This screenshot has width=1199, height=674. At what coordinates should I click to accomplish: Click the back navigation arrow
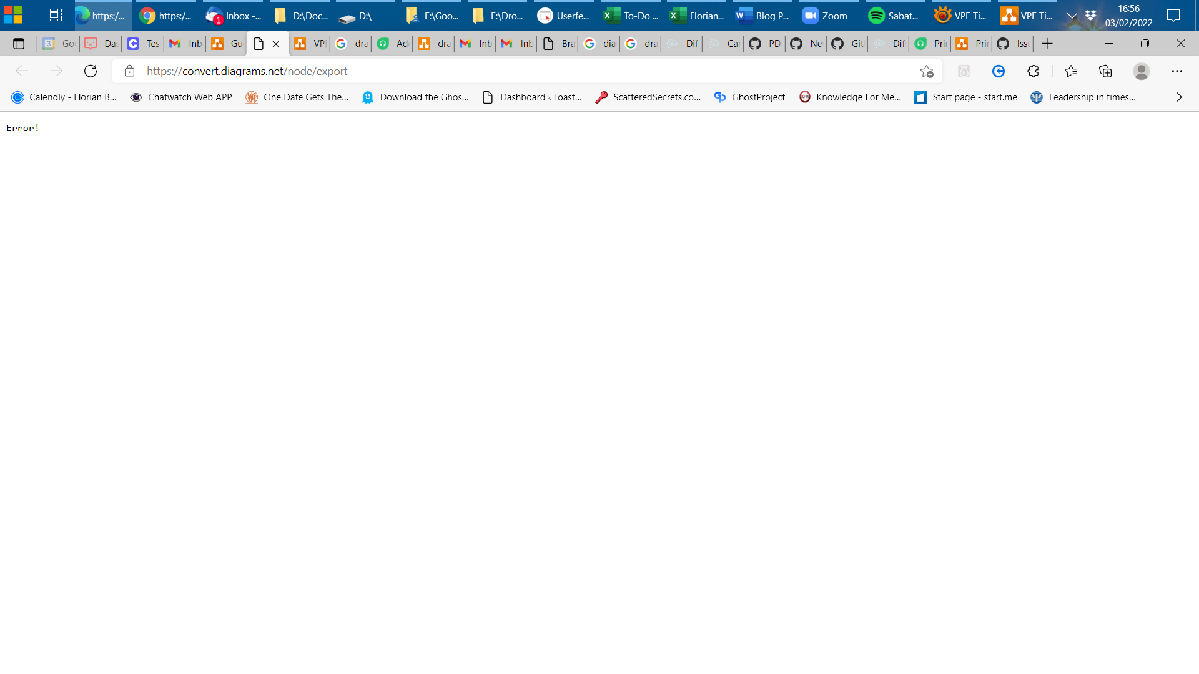coord(22,71)
